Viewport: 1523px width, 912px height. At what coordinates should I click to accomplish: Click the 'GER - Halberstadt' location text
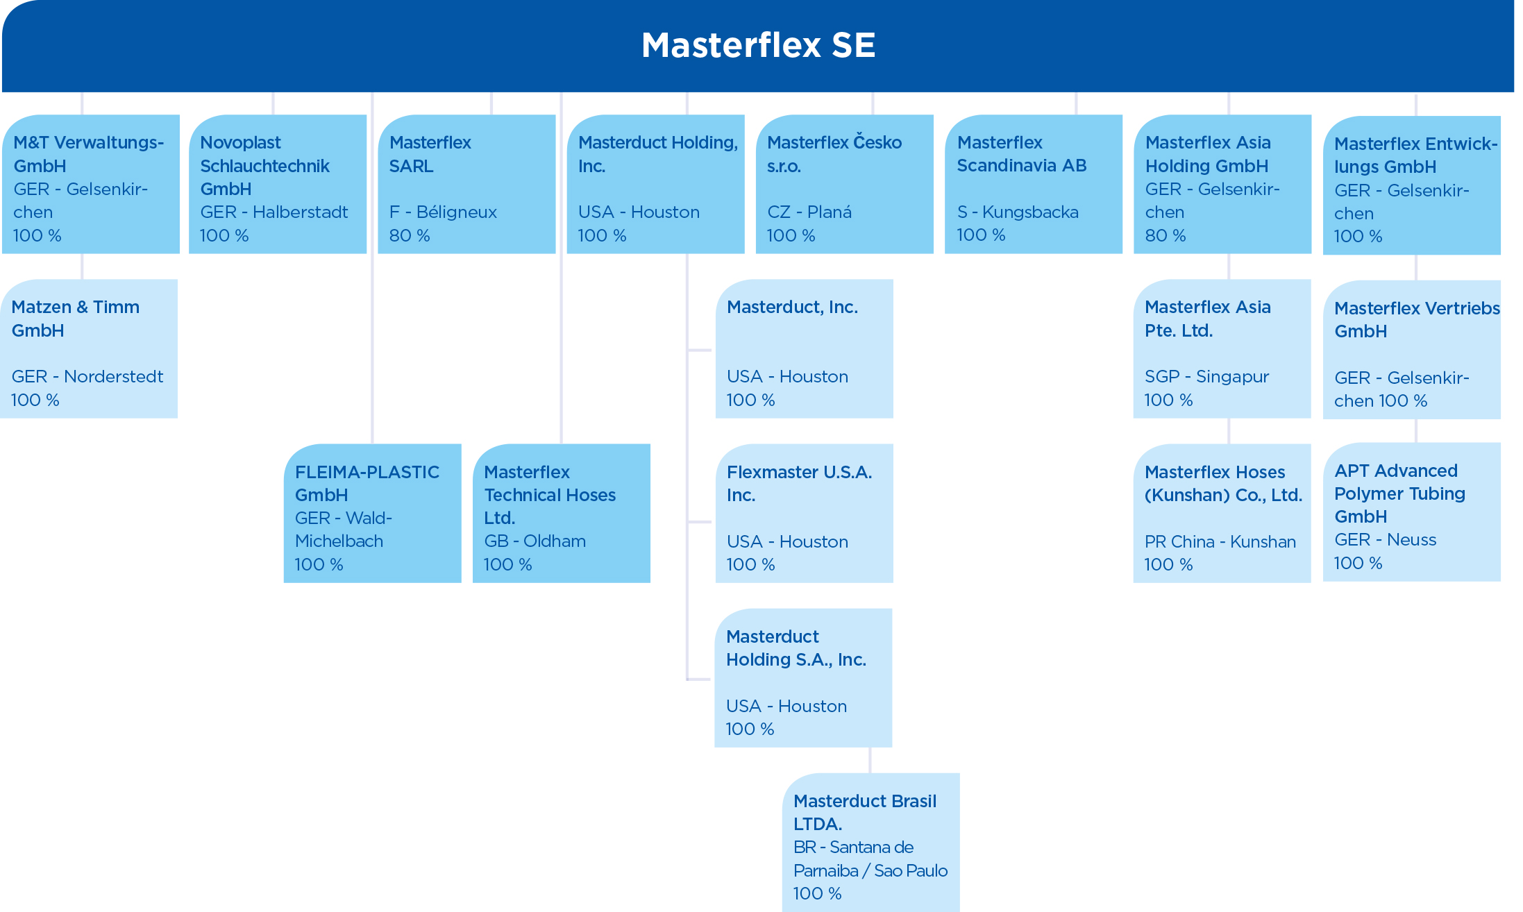click(274, 212)
